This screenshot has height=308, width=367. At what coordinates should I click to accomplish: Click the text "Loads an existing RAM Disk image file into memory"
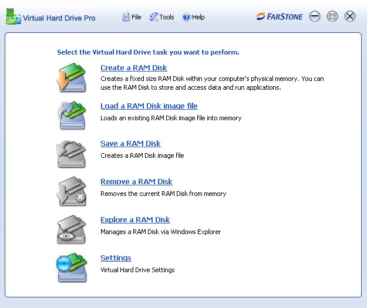(x=171, y=118)
